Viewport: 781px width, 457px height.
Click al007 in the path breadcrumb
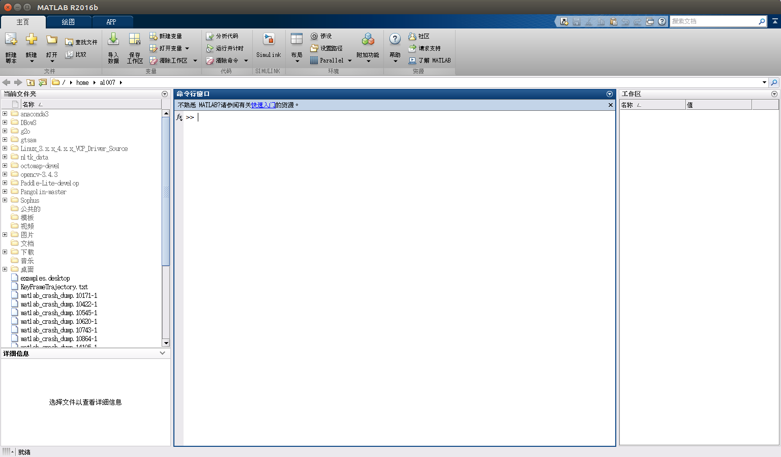coord(107,82)
